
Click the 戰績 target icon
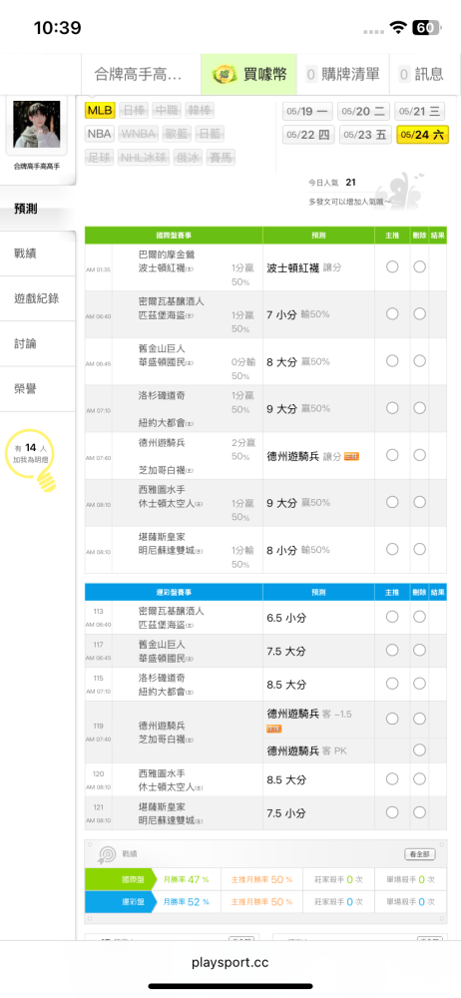(106, 855)
